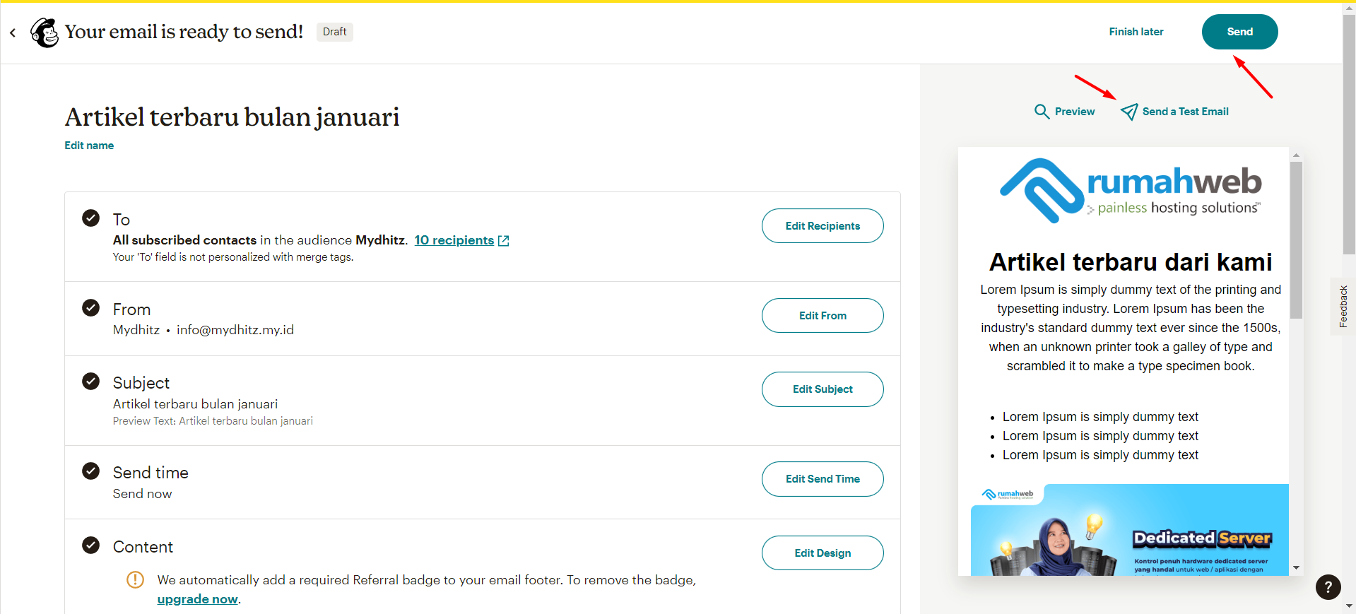This screenshot has height=614, width=1356.
Task: Click the Mailchimp monkey logo
Action: coord(45,33)
